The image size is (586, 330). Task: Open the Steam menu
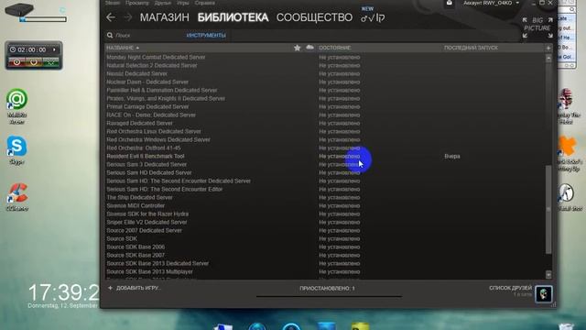(112, 3)
